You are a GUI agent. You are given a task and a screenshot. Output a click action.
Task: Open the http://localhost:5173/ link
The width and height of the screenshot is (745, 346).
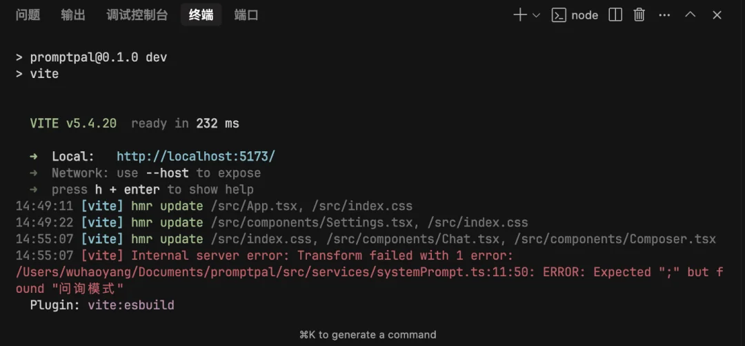coord(195,157)
